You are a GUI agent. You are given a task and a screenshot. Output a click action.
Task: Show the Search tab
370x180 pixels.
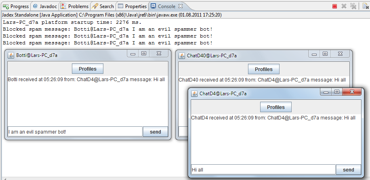pyautogui.click(x=103, y=6)
